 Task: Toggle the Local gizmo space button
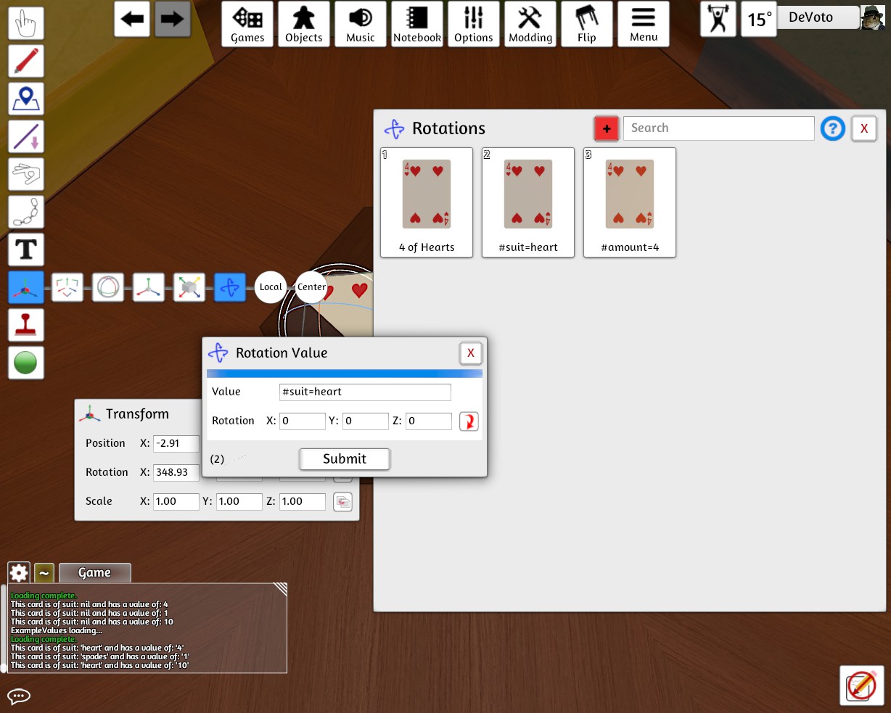271,287
